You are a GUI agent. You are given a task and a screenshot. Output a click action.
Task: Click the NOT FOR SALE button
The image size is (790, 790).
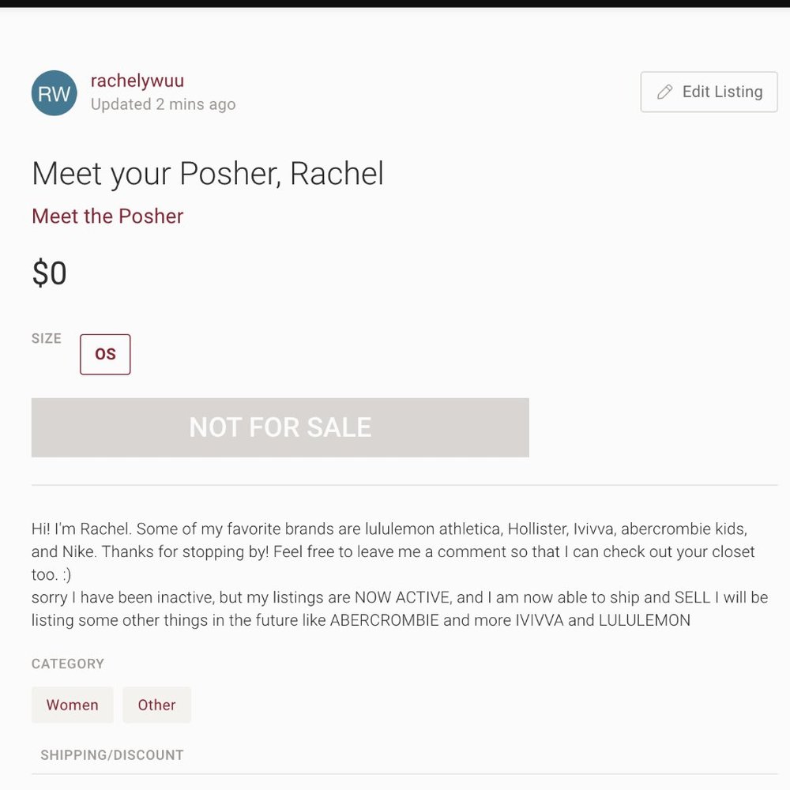click(x=280, y=427)
